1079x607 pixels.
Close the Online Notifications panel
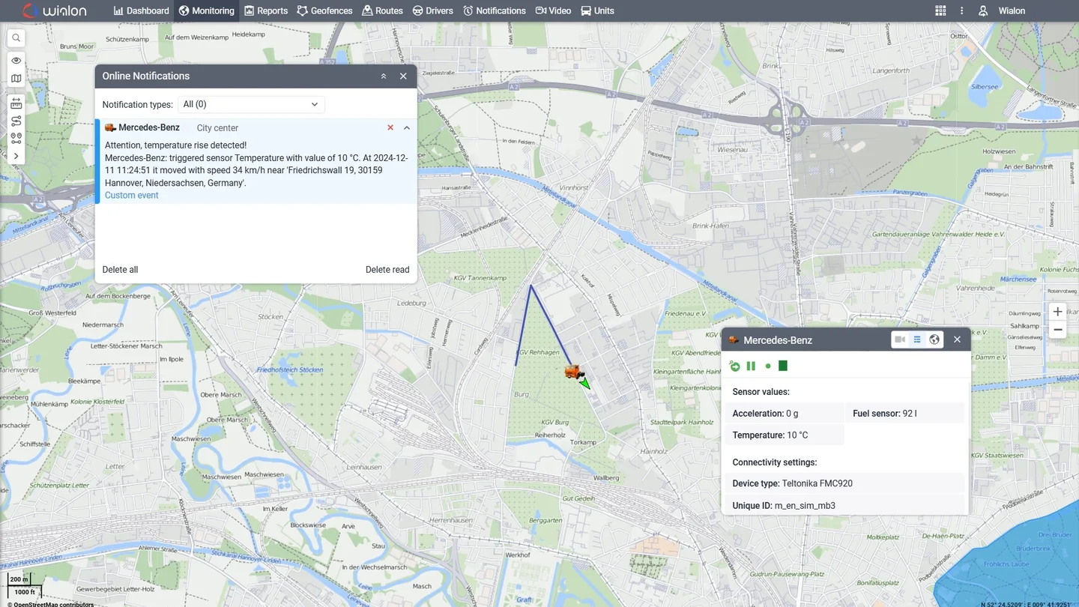click(403, 76)
